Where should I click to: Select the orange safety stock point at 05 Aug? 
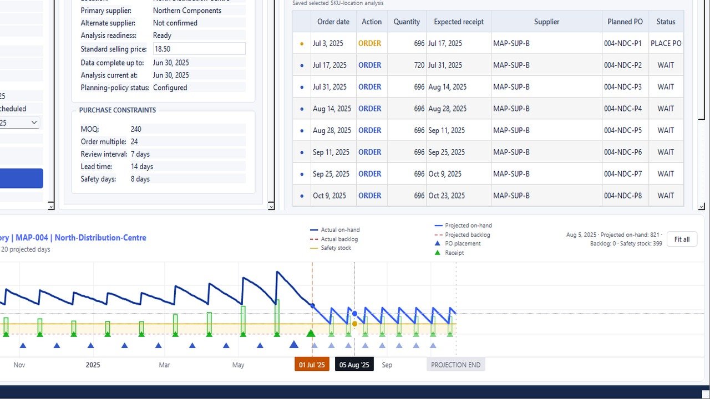coord(354,324)
